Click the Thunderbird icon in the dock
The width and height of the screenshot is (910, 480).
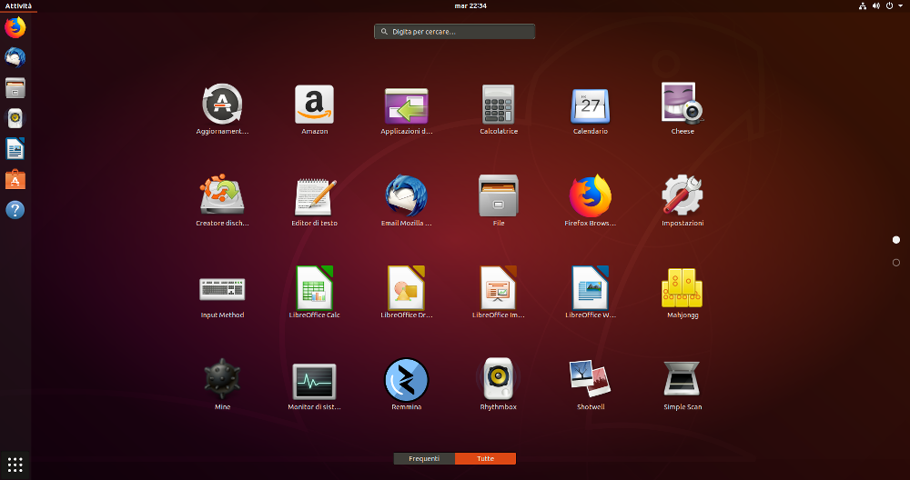pyautogui.click(x=15, y=57)
